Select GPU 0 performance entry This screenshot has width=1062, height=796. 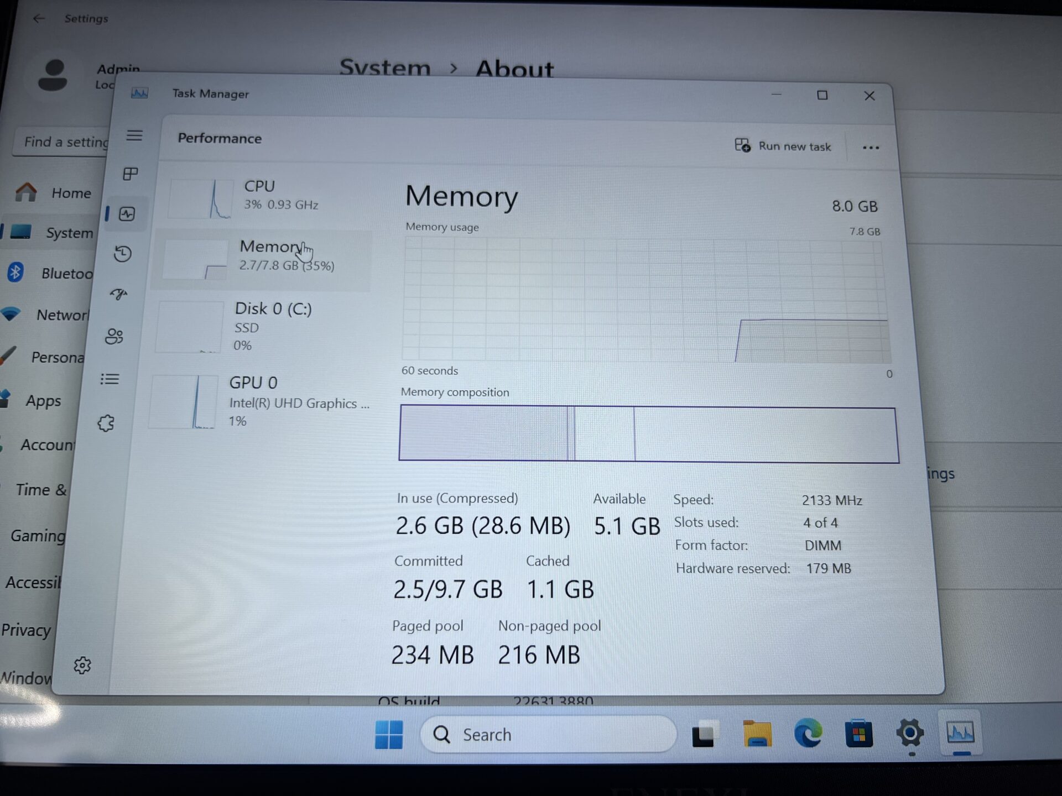click(x=260, y=401)
